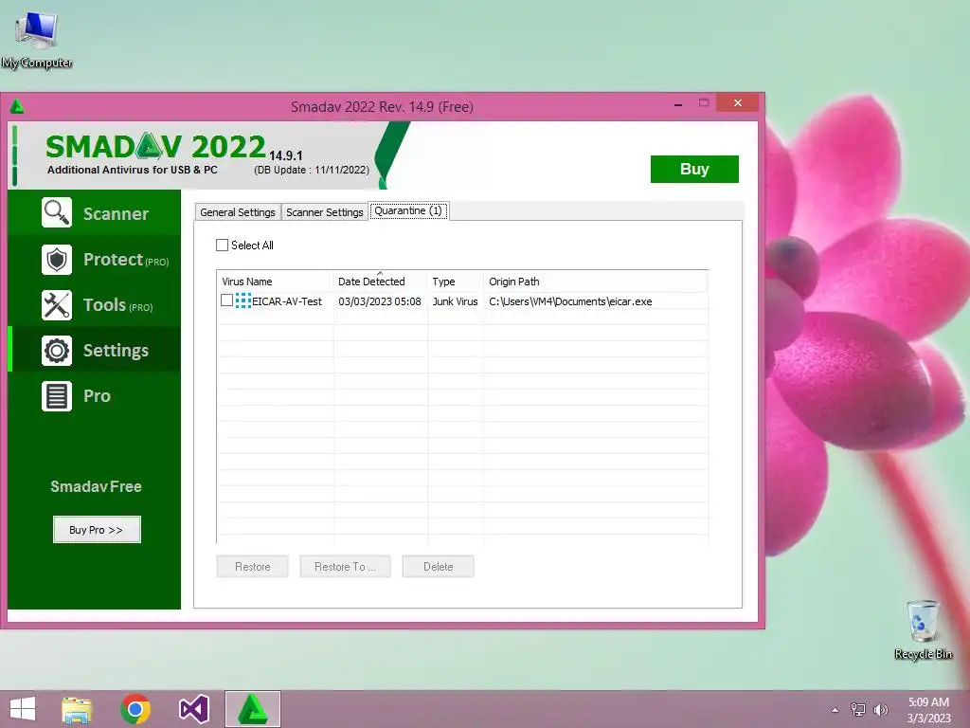
Task: Check the EICAR-AV-Test row checkbox
Action: (x=227, y=300)
